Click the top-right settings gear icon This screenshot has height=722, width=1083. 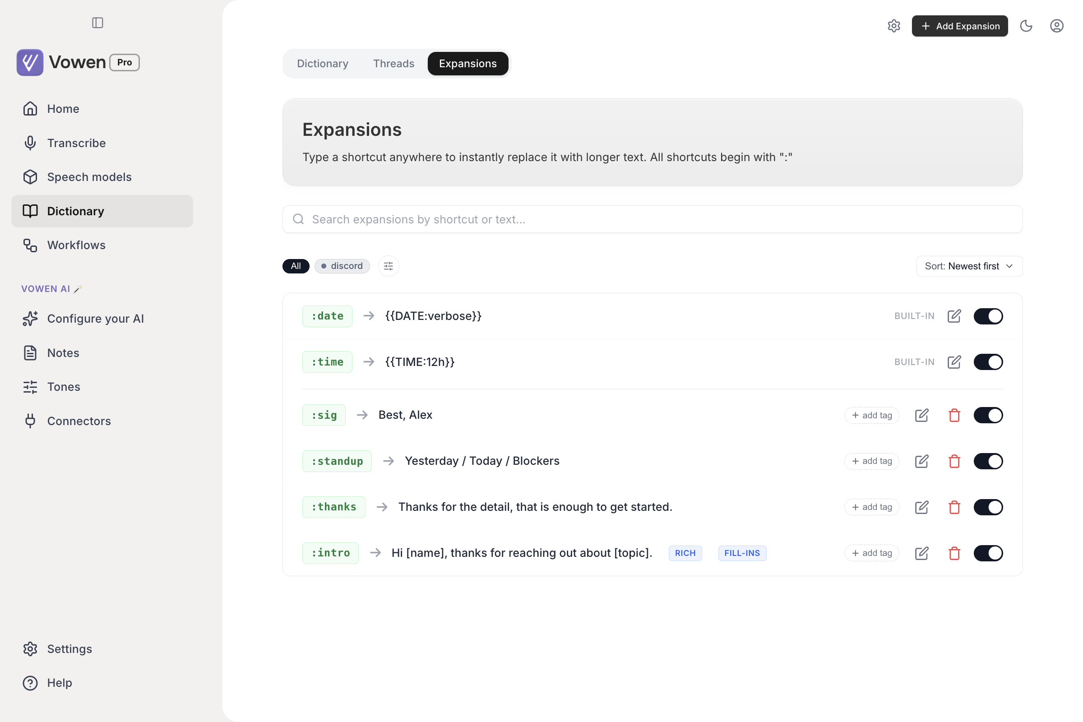tap(894, 26)
